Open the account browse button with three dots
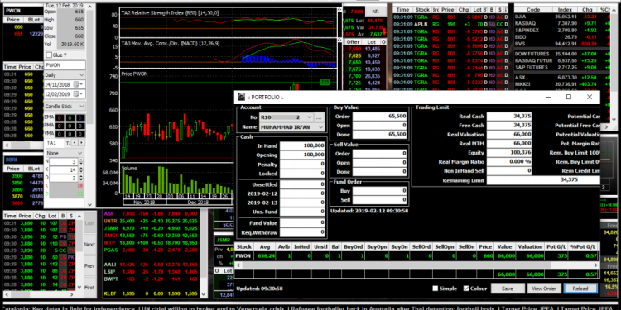The width and height of the screenshot is (621, 310). pyautogui.click(x=320, y=117)
